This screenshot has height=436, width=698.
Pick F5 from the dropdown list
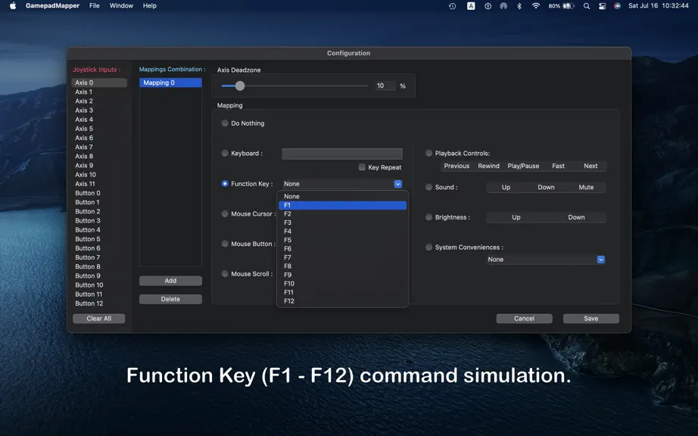pos(342,240)
